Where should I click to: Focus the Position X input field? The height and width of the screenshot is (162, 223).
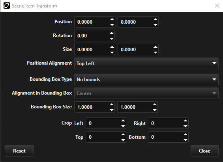(x=92, y=22)
